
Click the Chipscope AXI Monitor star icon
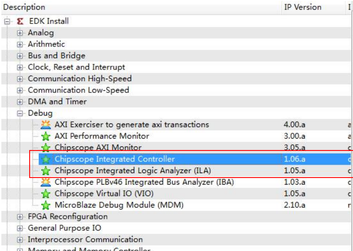[x=46, y=148]
